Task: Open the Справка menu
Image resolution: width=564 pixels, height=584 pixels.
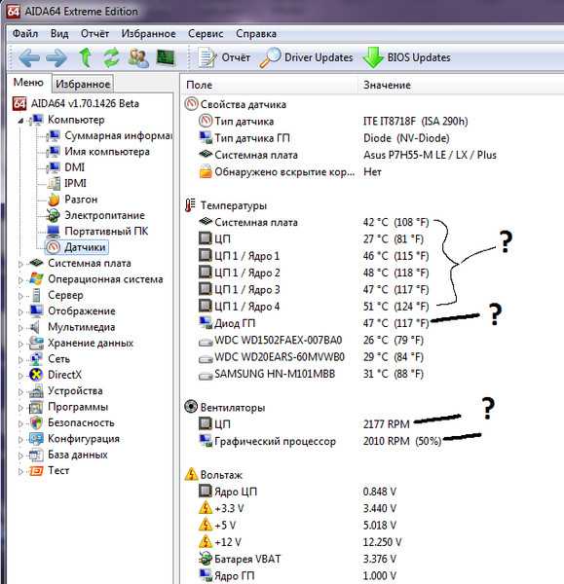Action: [256, 33]
